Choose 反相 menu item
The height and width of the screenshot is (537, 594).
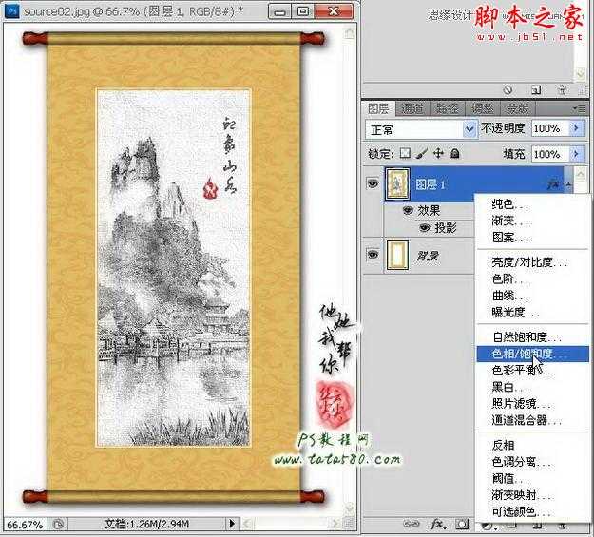tap(532, 445)
